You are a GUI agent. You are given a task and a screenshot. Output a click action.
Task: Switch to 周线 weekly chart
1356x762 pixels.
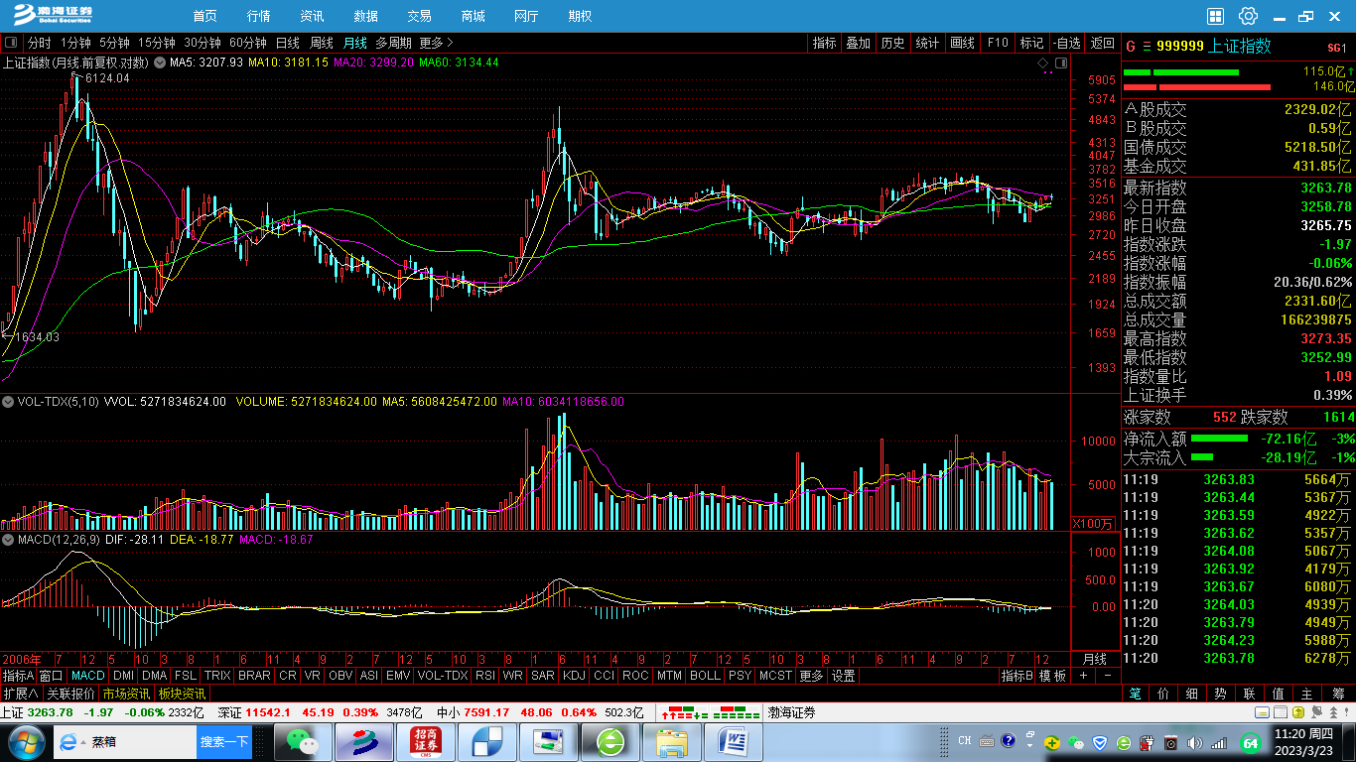coord(322,43)
